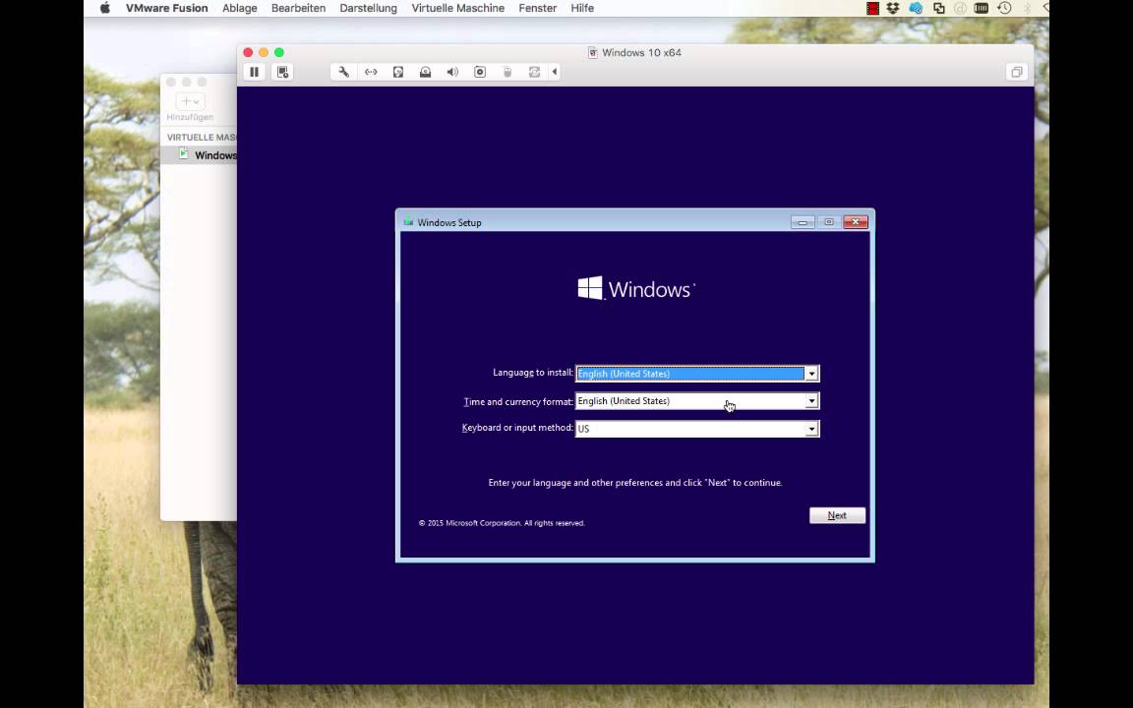Open the Bearbeiten menu

tap(298, 8)
